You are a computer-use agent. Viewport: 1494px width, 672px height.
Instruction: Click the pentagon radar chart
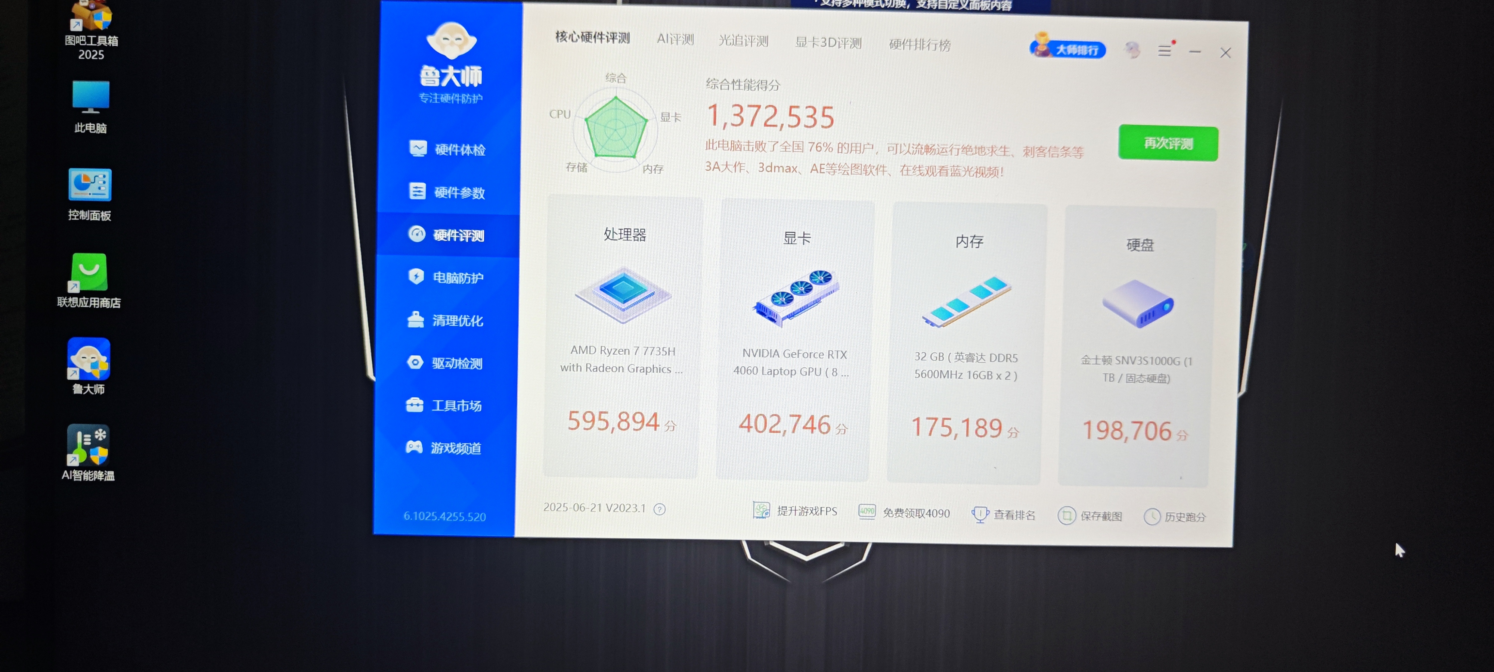click(x=616, y=129)
